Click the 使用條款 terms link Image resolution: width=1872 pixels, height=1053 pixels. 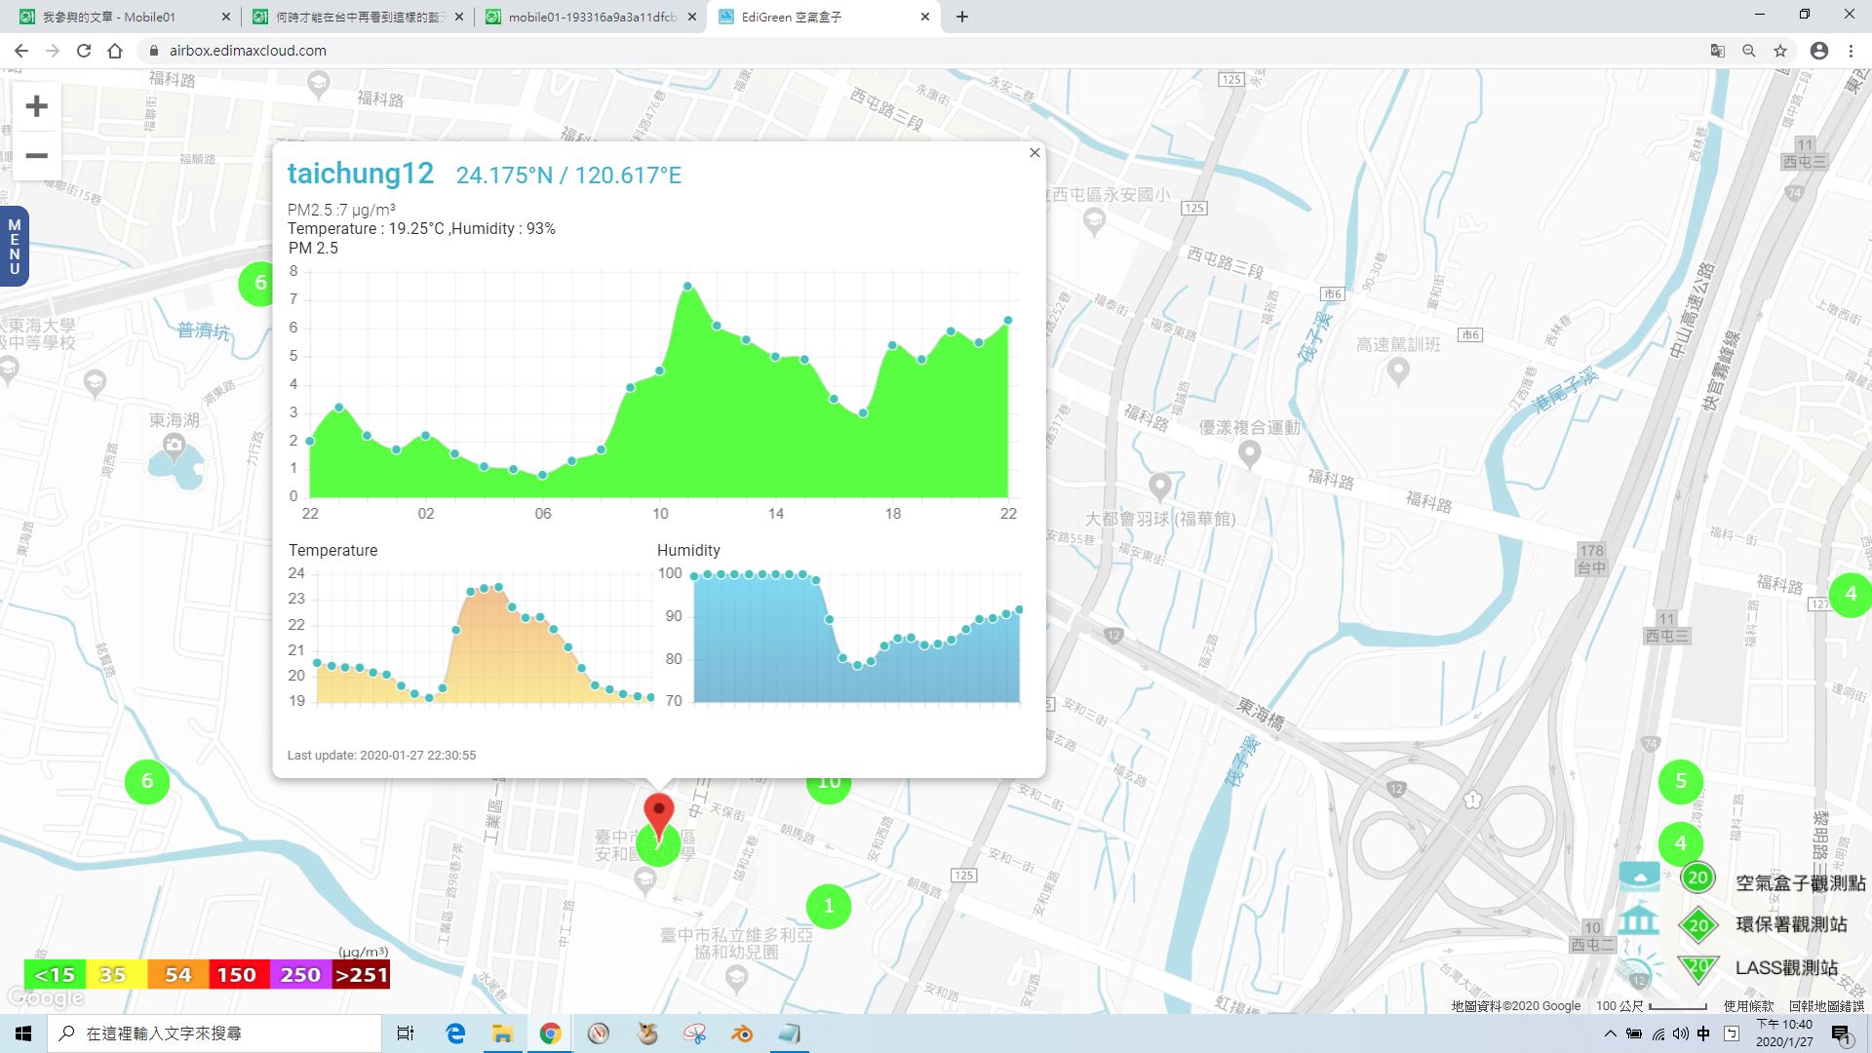click(1748, 1006)
